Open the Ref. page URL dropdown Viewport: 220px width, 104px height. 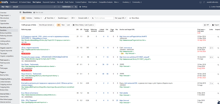(x=120, y=18)
